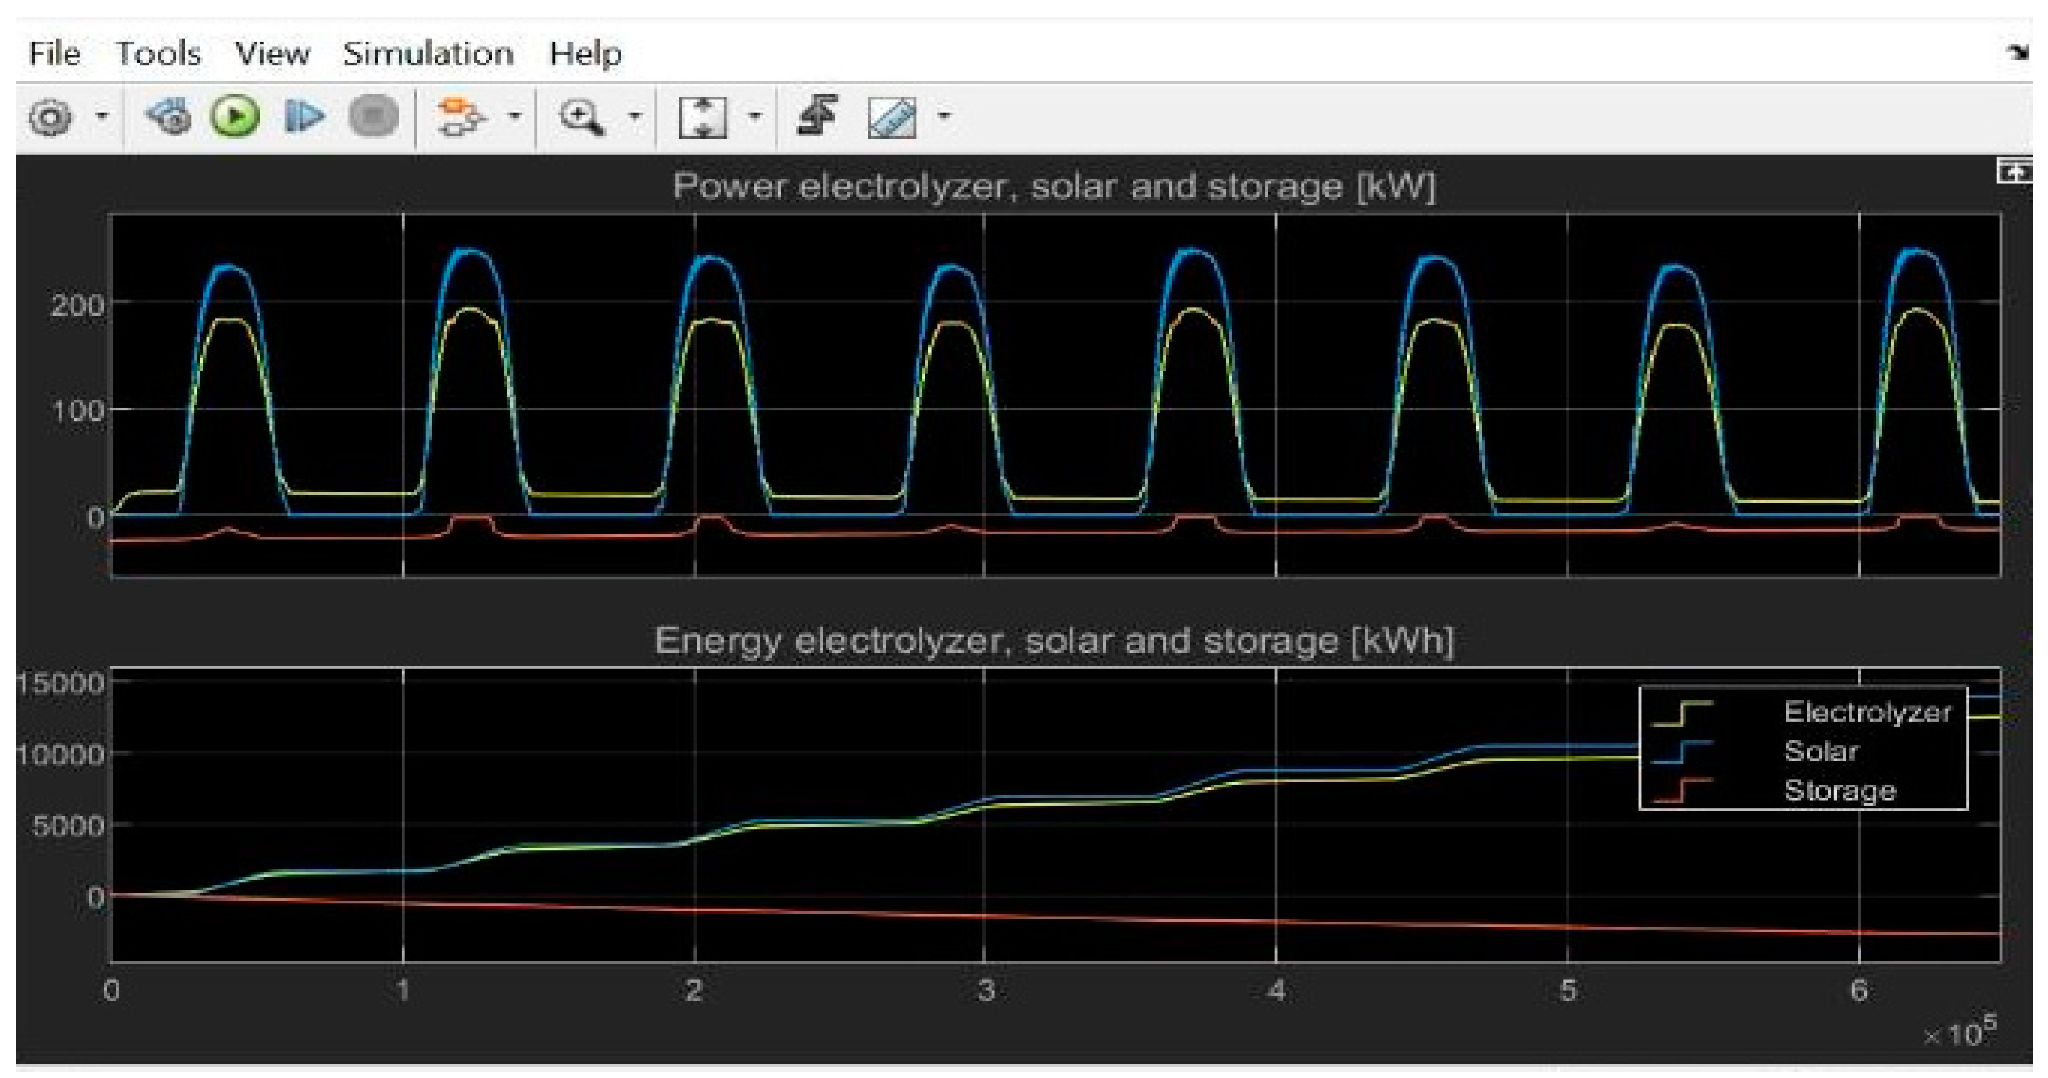Click the Run simulation green play button
Screen dimensions: 2048x1078
pos(235,117)
